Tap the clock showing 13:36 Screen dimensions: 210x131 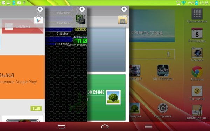click(x=204, y=3)
